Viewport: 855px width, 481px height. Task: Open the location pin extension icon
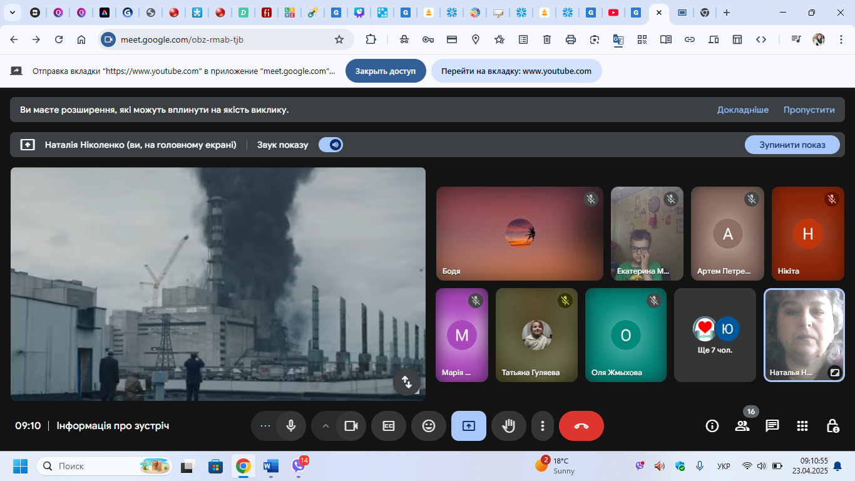(476, 39)
